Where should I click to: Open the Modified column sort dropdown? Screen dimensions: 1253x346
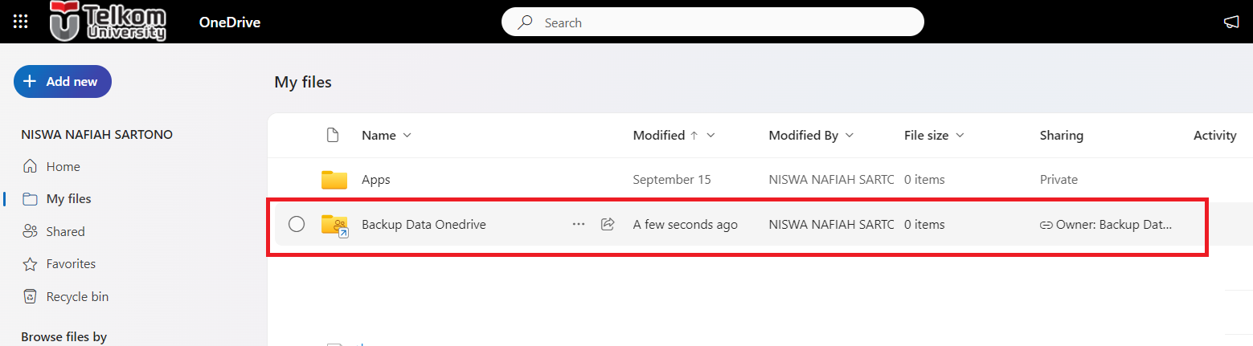(x=710, y=136)
